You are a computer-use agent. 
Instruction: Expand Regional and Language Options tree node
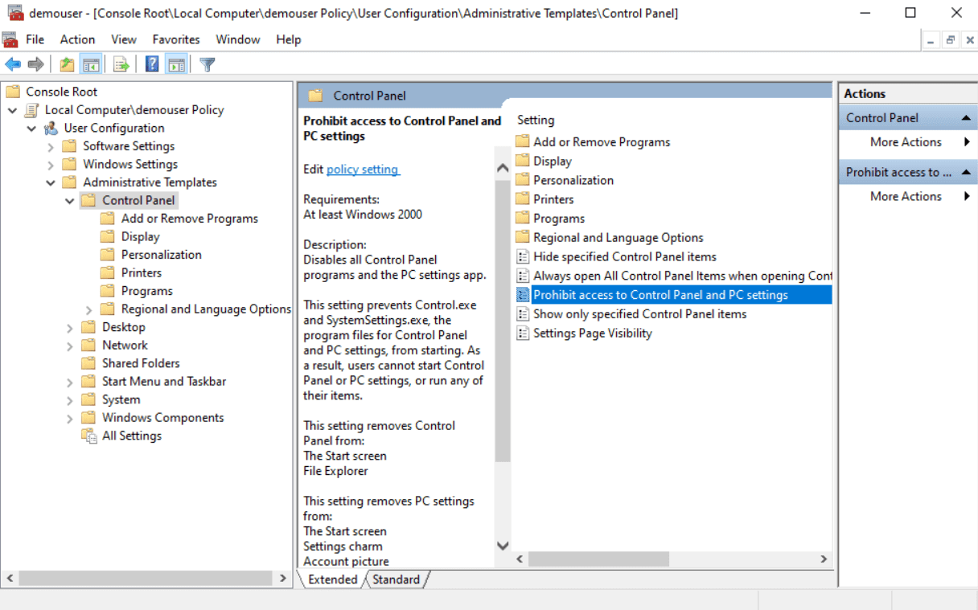(89, 309)
